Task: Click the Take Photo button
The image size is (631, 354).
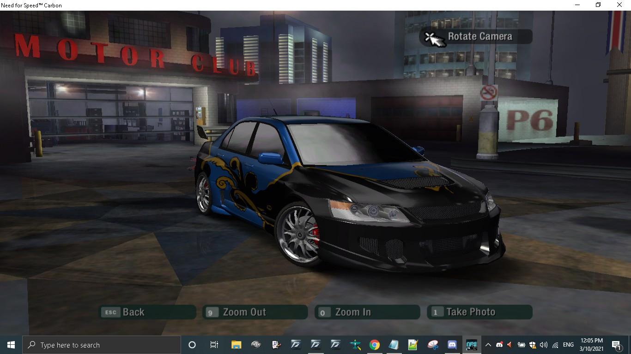Action: 479,312
